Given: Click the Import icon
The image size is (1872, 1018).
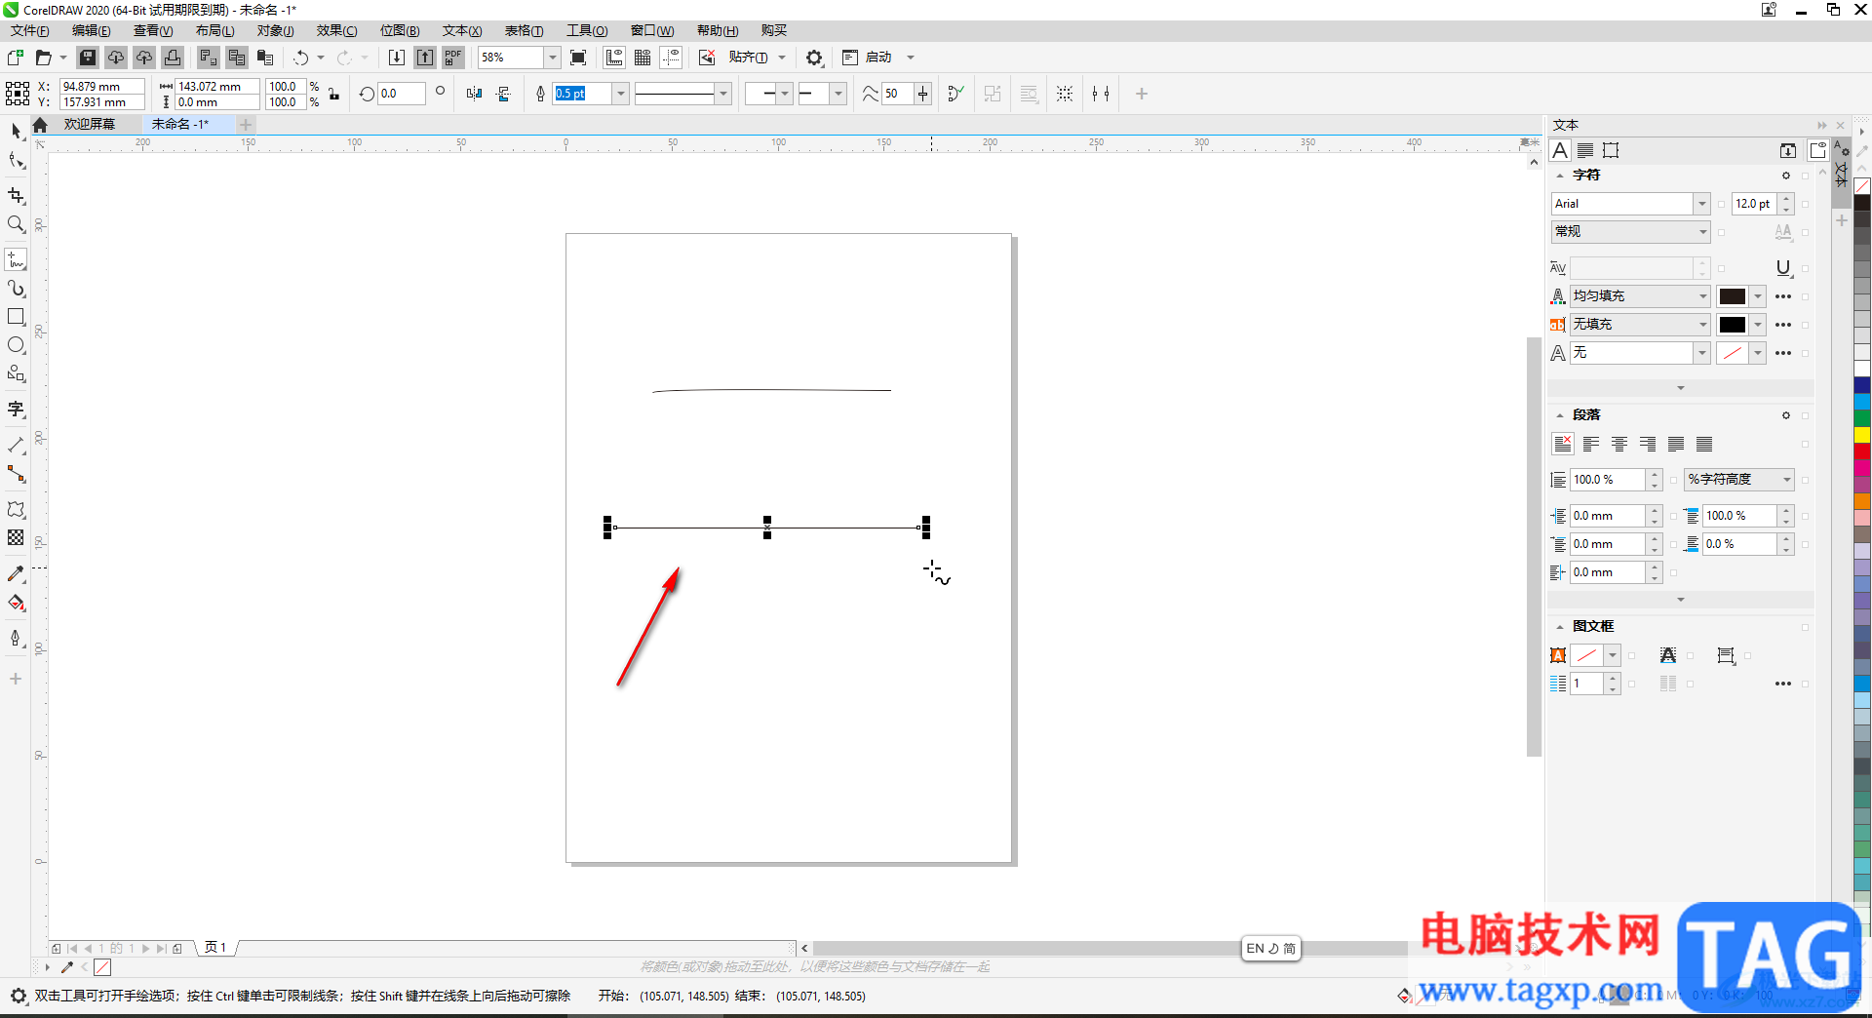Looking at the screenshot, I should (x=397, y=58).
